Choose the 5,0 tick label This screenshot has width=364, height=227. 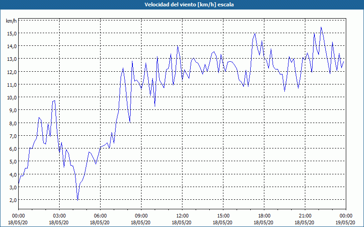pos(13,162)
